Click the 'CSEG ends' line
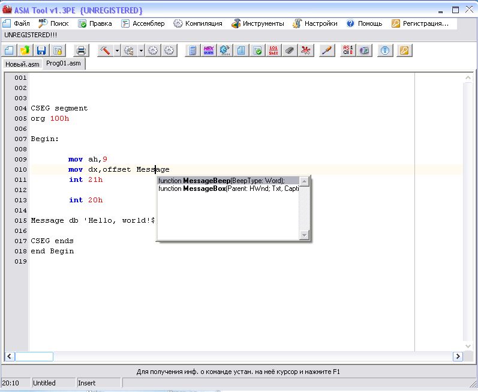The height and width of the screenshot is (392, 478). (52, 241)
